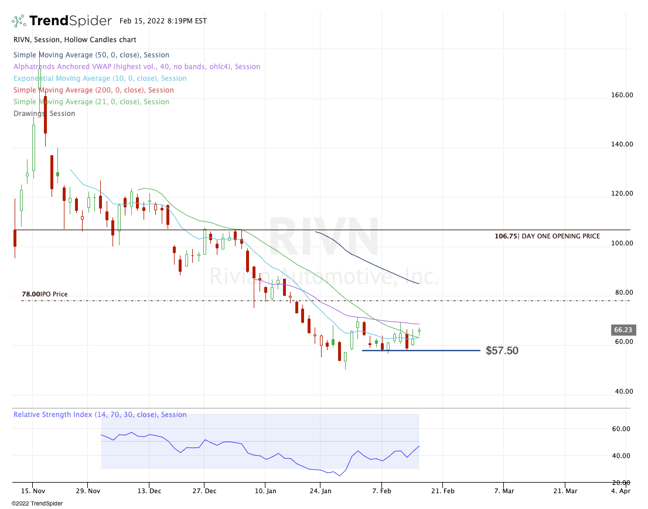Click the TrendSpider logo icon
The width and height of the screenshot is (648, 509).
[19, 21]
